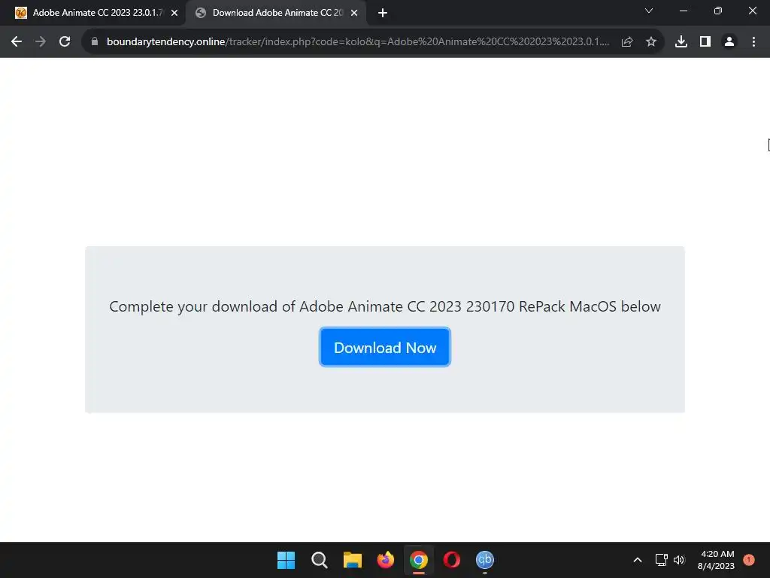Switch to the Adobe Animate CC 2023 23.0.1.7 tab
Viewport: 770px width, 578px height.
point(92,13)
